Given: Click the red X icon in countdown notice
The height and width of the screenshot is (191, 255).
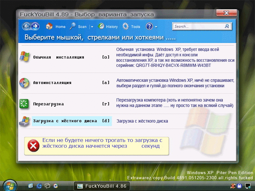Looking at the screenshot, I should (x=33, y=146).
